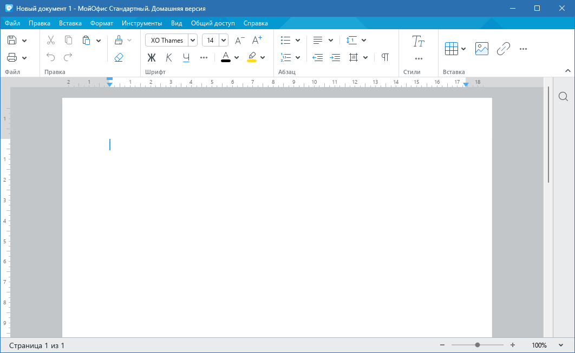Image resolution: width=575 pixels, height=353 pixels.
Task: Toggle non-printing characters pilcrow
Action: (385, 57)
